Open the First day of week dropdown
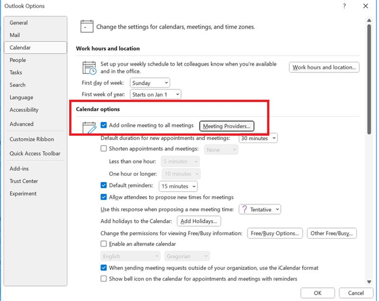379x301 pixels. pyautogui.click(x=150, y=83)
